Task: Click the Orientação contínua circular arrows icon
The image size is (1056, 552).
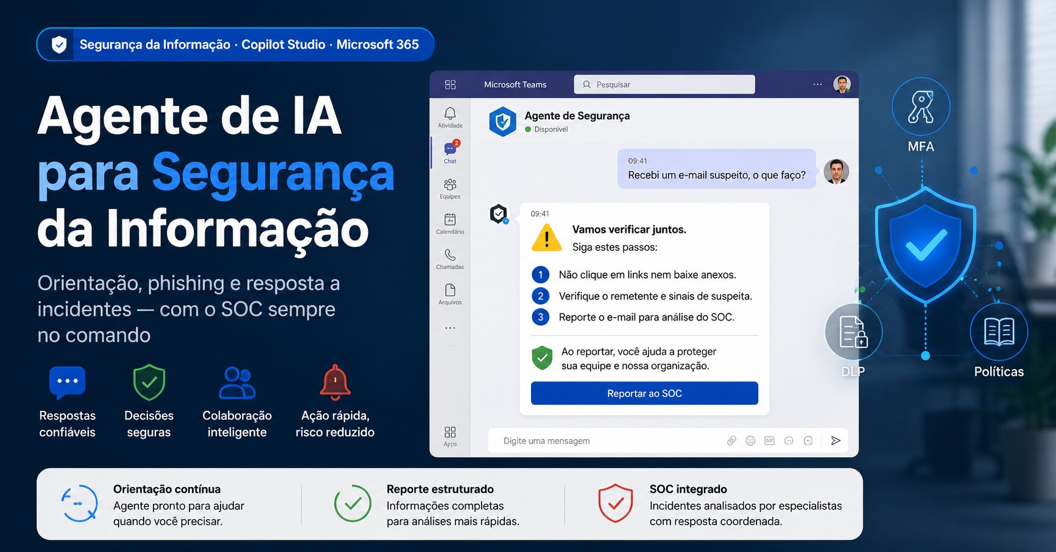Action: (x=79, y=503)
